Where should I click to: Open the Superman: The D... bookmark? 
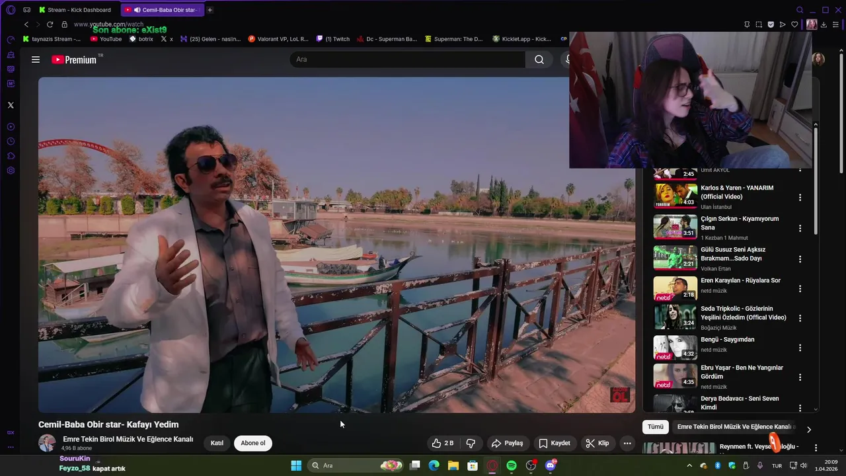(453, 39)
